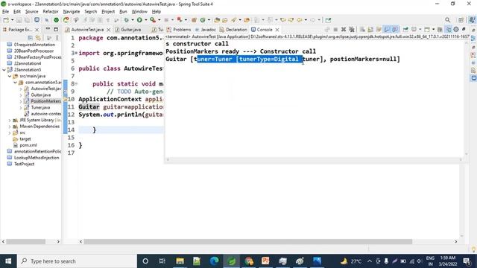The width and height of the screenshot is (477, 268).
Task: Open the New file dropdown arrow
Action: [x=12, y=20]
